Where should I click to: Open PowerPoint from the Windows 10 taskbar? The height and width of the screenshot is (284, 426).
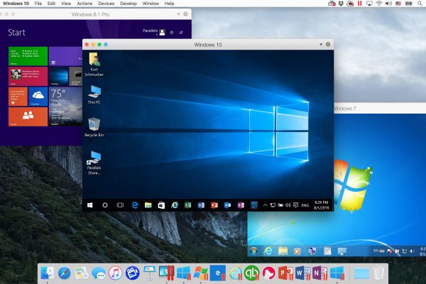click(x=214, y=205)
